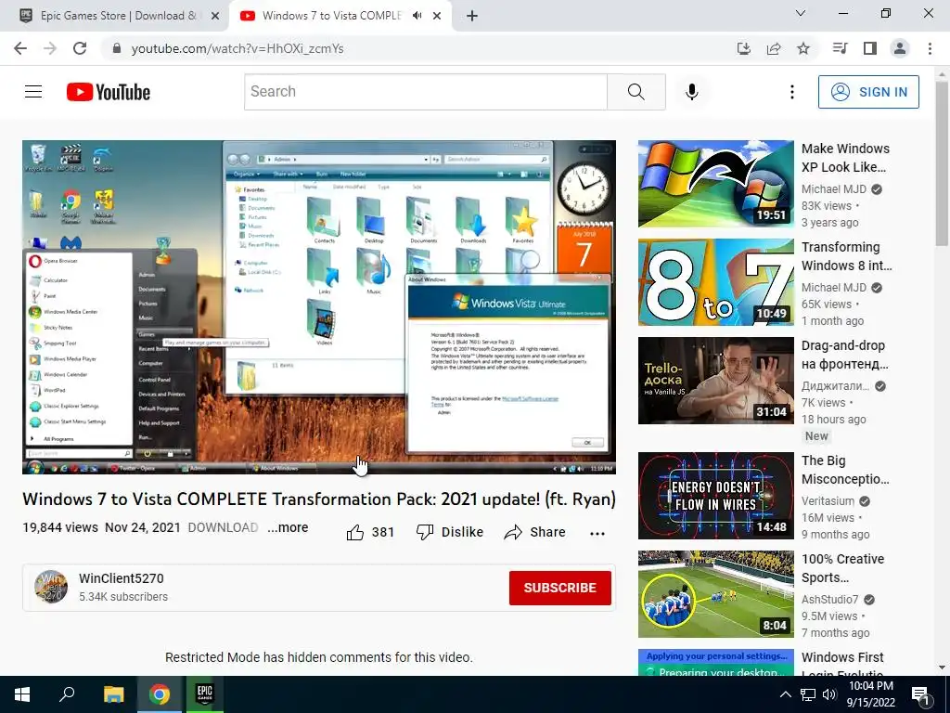This screenshot has width=950, height=713.
Task: Open Transforming Windows 8 video thumbnail
Action: [715, 282]
